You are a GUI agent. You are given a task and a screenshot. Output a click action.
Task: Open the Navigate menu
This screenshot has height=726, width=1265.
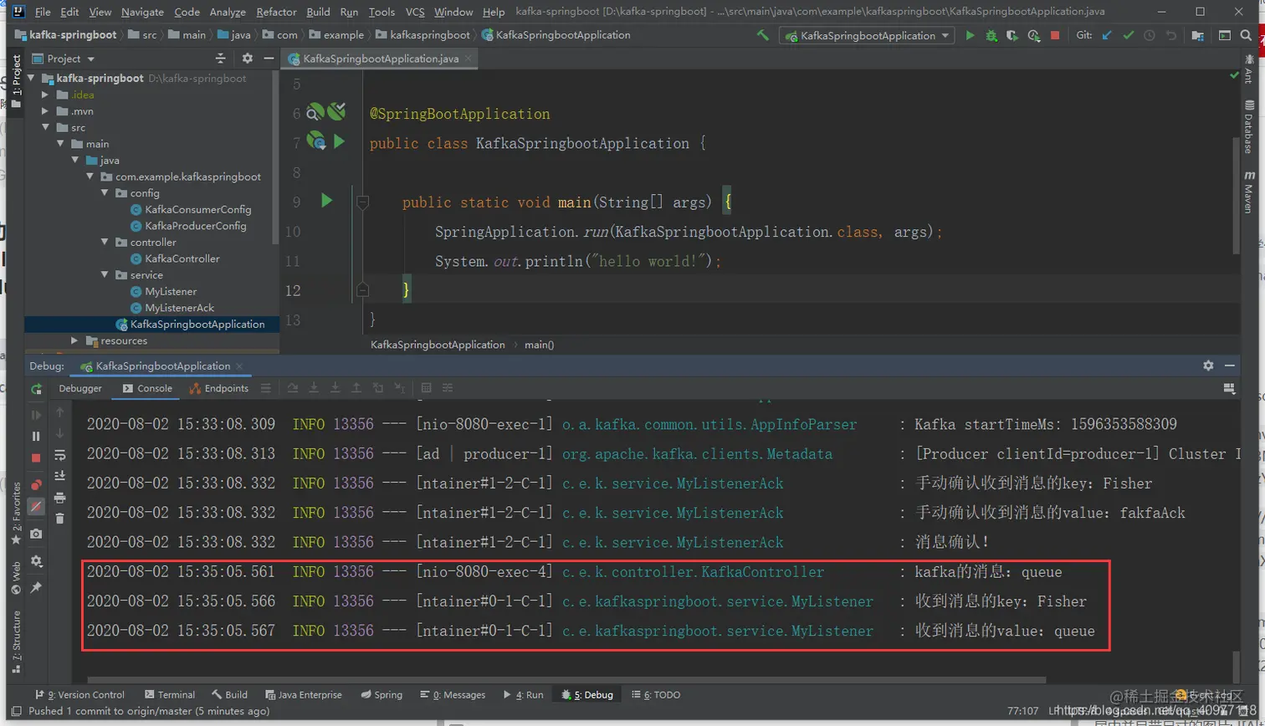[x=142, y=12]
